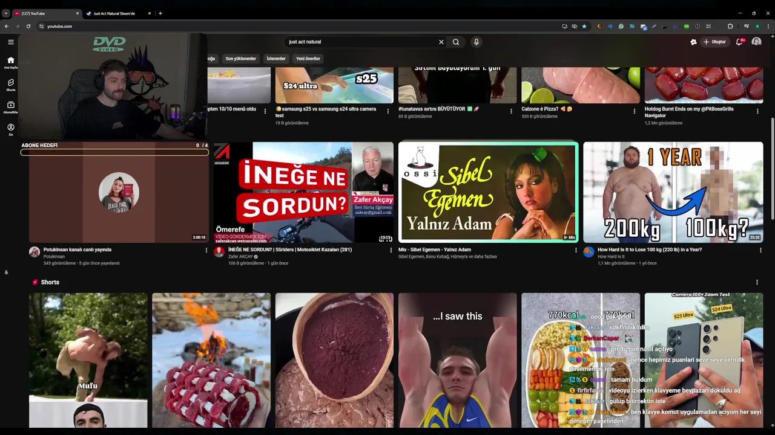The width and height of the screenshot is (775, 435).
Task: Open the Siz (You) sidebar item
Action: tap(10, 129)
